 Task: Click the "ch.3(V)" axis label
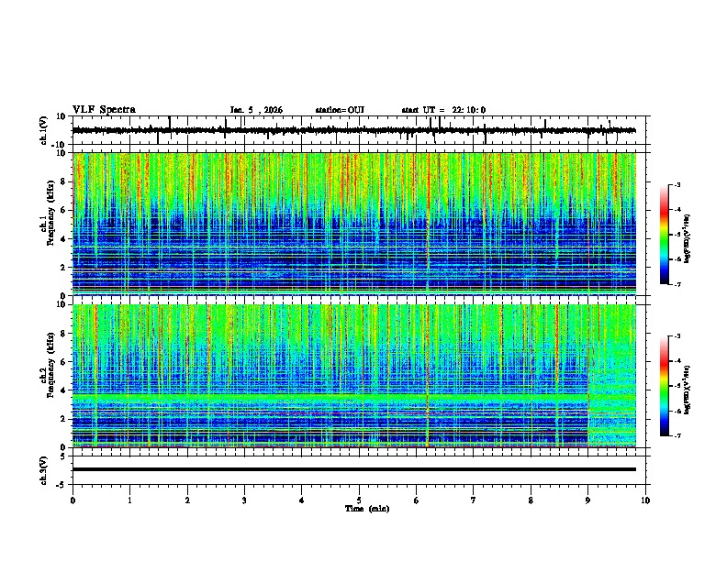(x=44, y=470)
